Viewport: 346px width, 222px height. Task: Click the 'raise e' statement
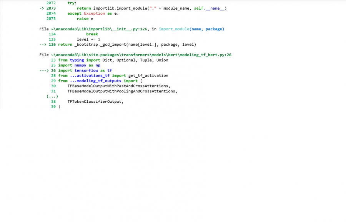[85, 18]
